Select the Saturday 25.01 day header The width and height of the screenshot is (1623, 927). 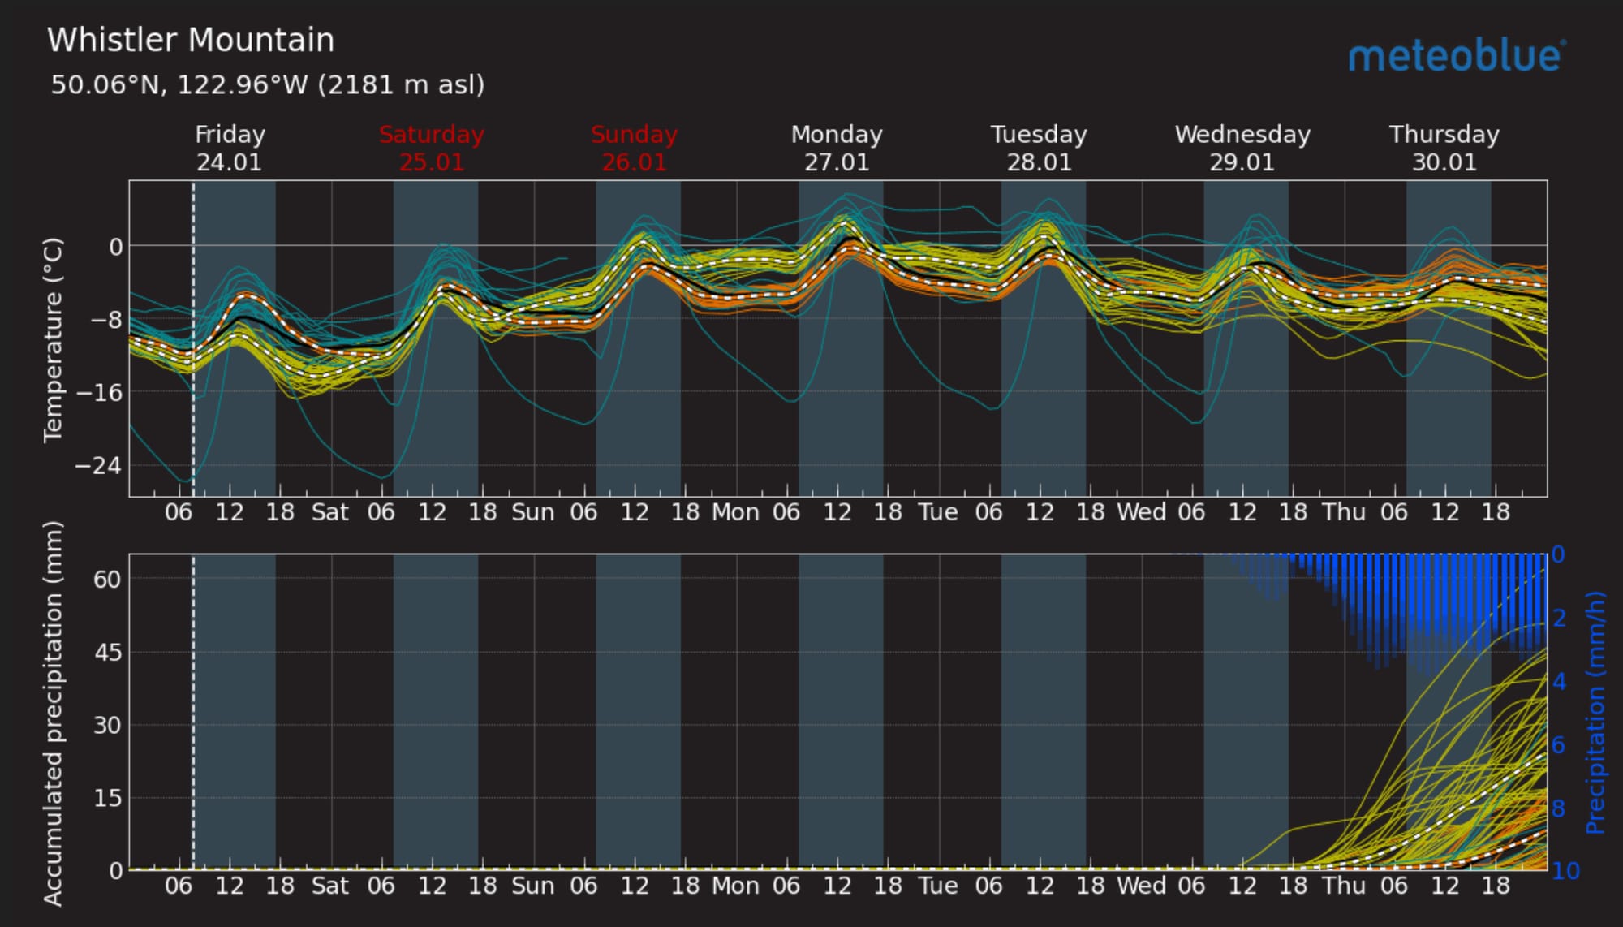tap(432, 148)
